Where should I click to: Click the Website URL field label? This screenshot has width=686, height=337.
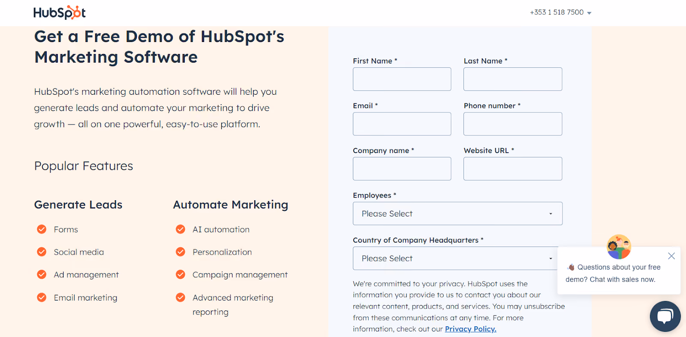pos(489,150)
